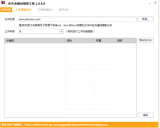Open the 文件(F) menu
This screenshot has width=160, height=128.
point(6,10)
